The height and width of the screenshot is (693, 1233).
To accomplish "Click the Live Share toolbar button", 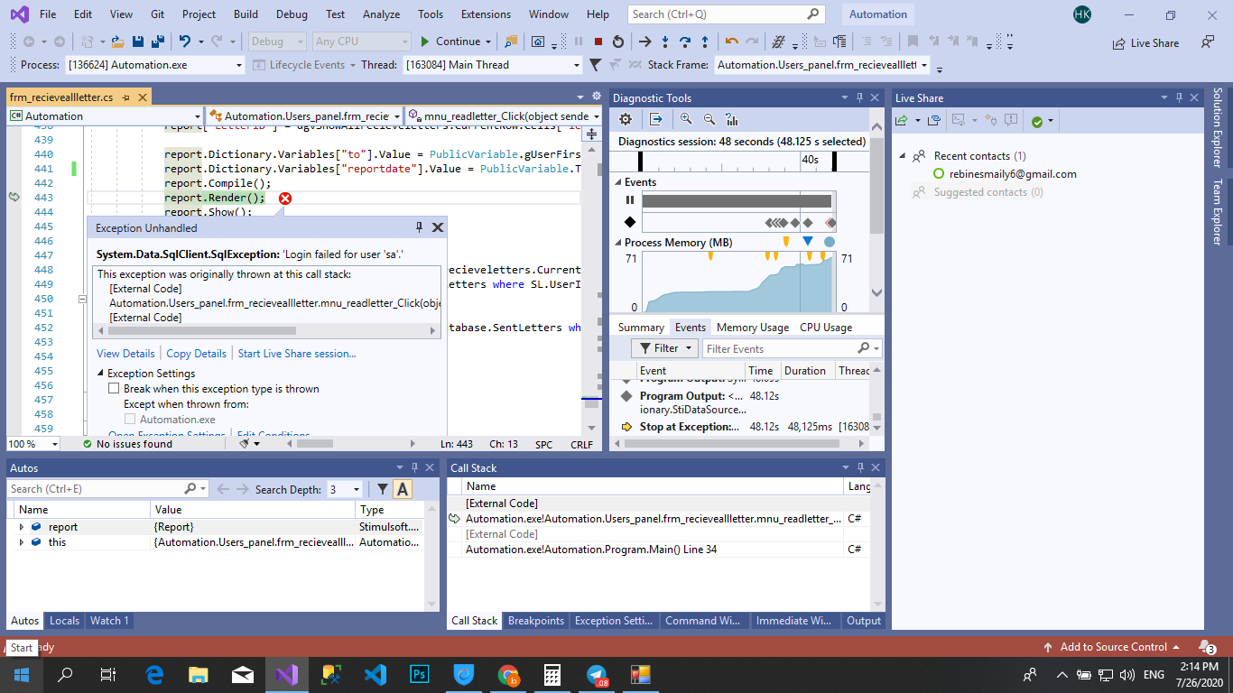I will click(x=1145, y=42).
